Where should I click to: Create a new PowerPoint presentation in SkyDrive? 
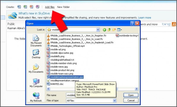pos(31,7)
